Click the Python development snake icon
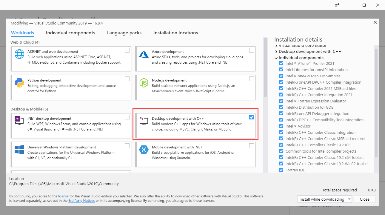The width and height of the screenshot is (385, 215). pos(19,83)
